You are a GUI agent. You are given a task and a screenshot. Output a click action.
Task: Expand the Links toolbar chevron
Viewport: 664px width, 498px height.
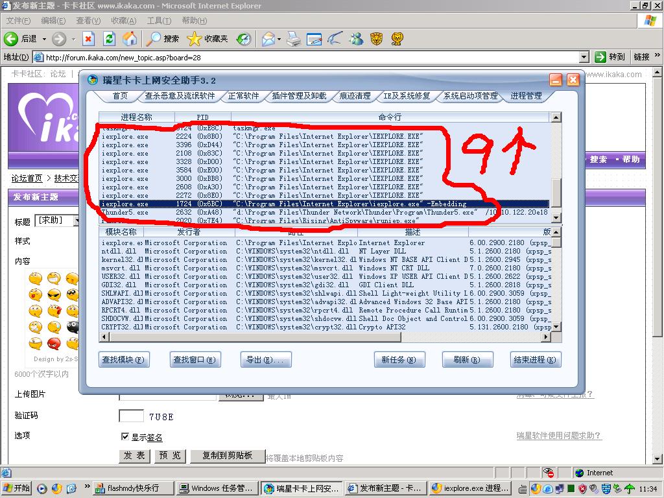[x=657, y=55]
